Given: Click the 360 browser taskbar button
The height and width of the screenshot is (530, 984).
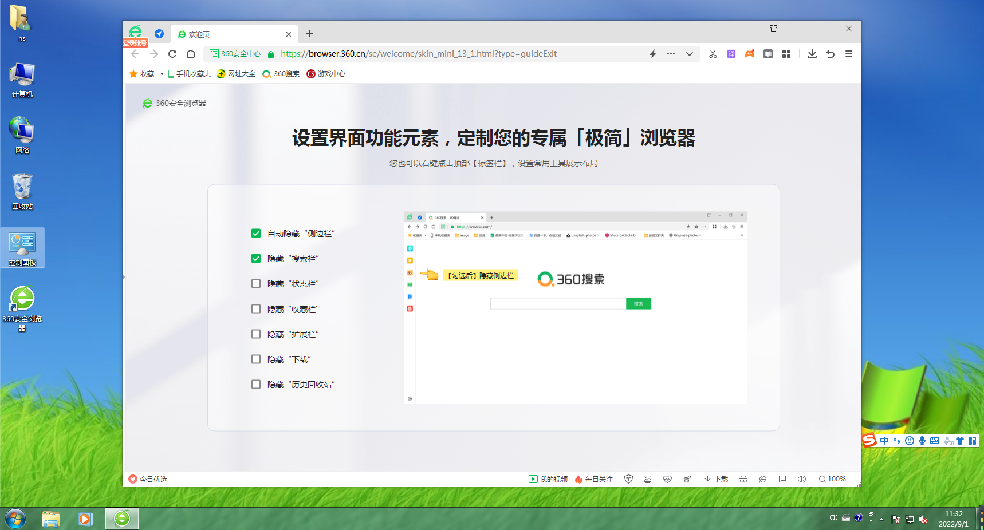Looking at the screenshot, I should pos(122,519).
